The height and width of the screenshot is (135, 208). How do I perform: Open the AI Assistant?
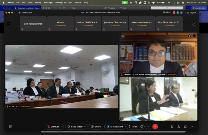tap(115, 127)
